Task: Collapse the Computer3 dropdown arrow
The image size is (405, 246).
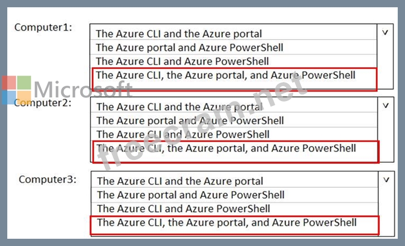Action: click(x=384, y=179)
